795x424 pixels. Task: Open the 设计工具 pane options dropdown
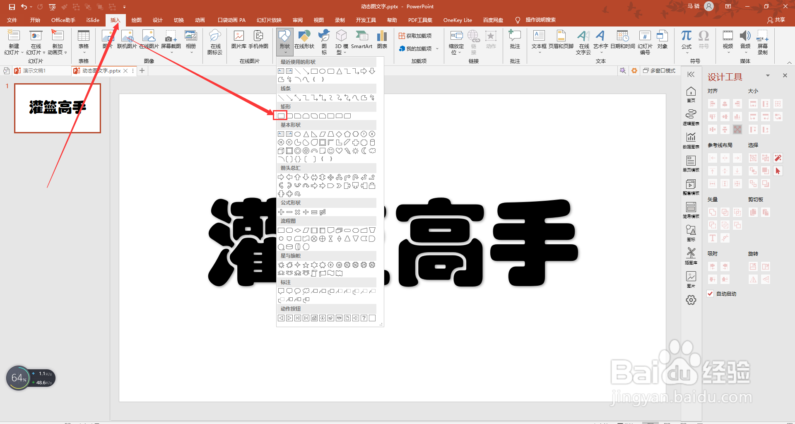click(768, 75)
